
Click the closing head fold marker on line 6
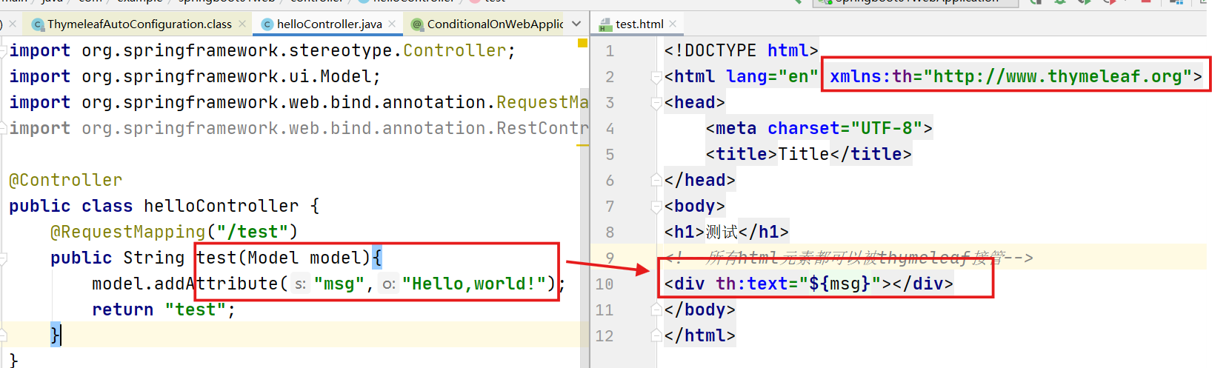(x=656, y=180)
